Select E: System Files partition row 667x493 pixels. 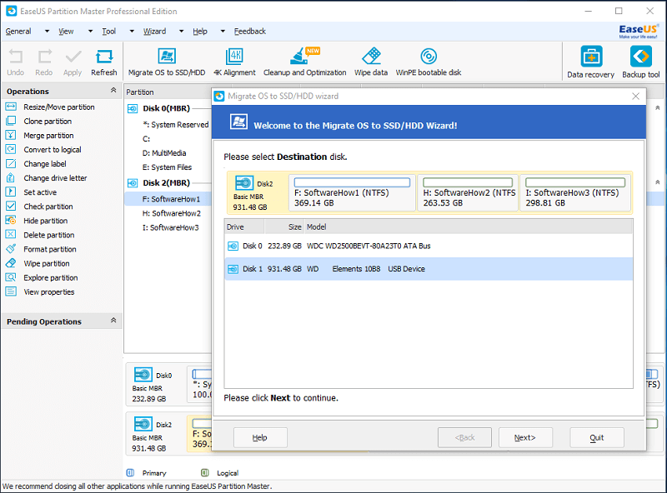pos(168,167)
